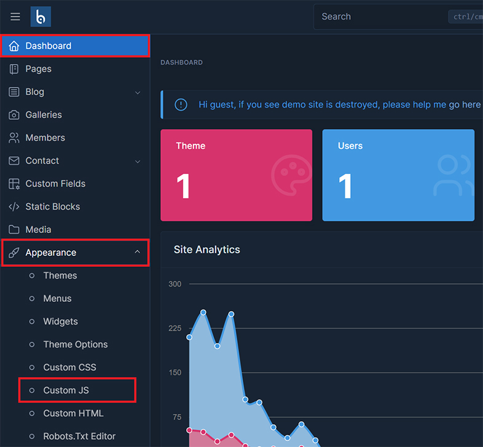
Task: Click the Custom Fields table icon
Action: pos(14,184)
